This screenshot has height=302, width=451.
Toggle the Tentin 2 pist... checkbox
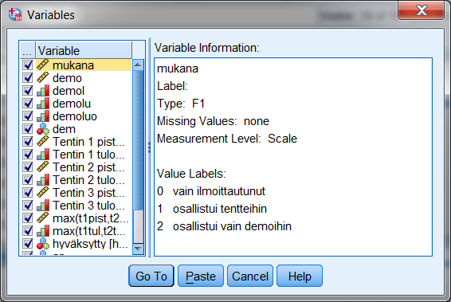pyautogui.click(x=28, y=167)
